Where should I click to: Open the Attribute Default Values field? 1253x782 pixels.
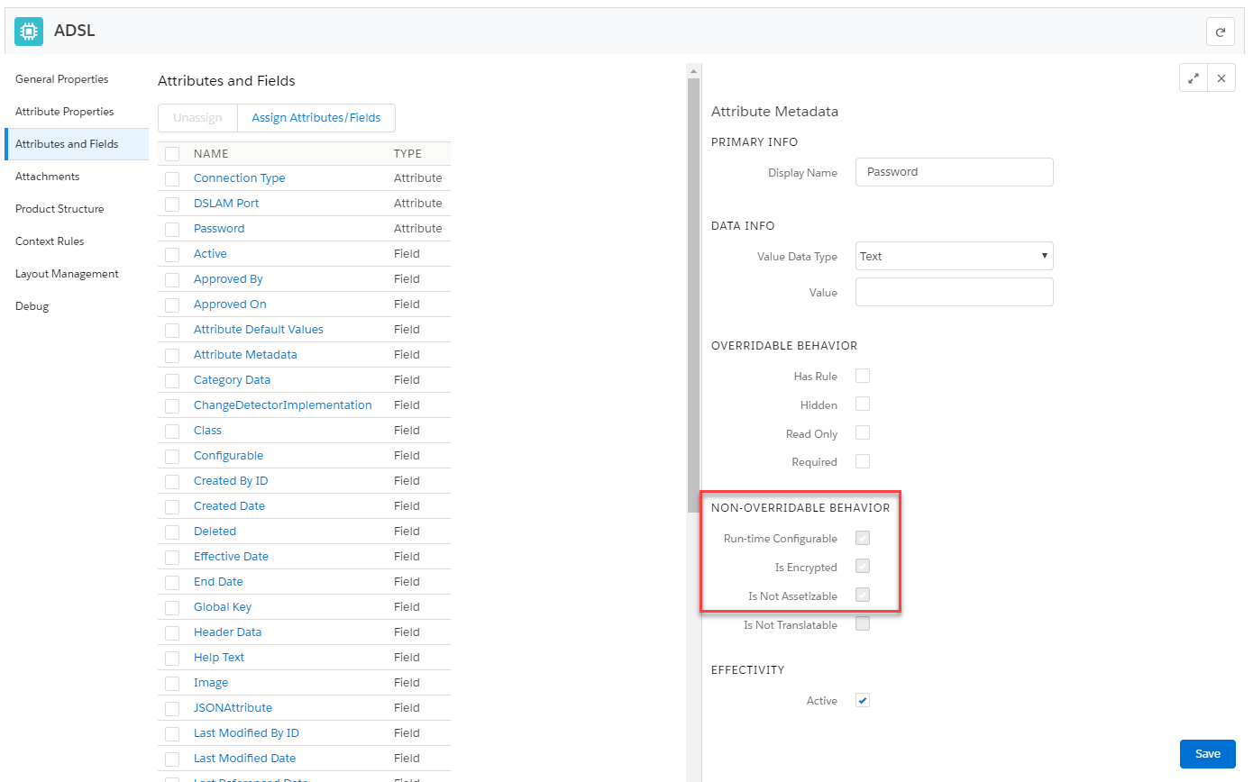pos(259,330)
